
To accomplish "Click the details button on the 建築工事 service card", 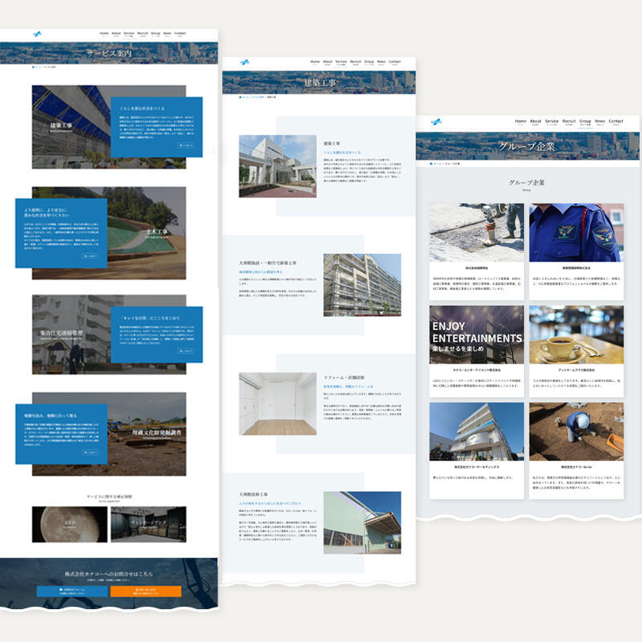I will 185,145.
